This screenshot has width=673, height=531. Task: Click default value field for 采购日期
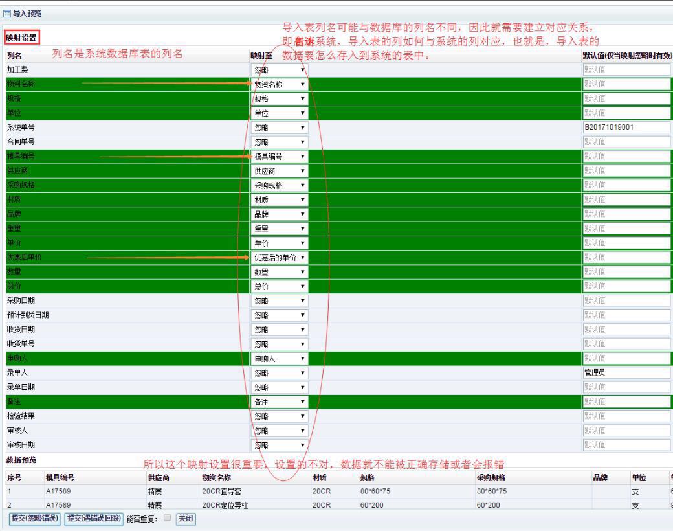point(626,300)
